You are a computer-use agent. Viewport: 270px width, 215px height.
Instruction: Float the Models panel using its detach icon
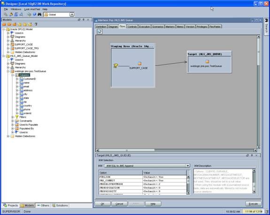79,20
